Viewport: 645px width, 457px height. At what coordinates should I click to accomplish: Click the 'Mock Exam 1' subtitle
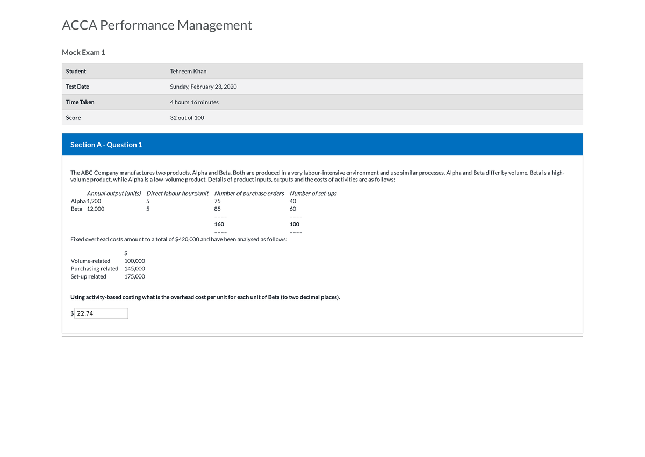pyautogui.click(x=84, y=52)
